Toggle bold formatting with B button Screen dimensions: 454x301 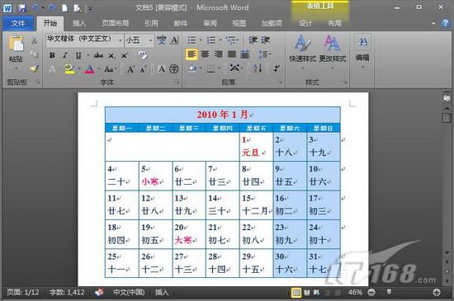[52, 55]
